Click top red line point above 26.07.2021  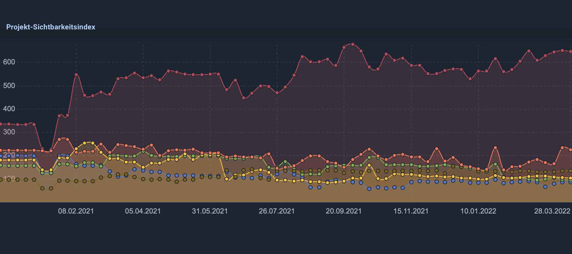(277, 93)
